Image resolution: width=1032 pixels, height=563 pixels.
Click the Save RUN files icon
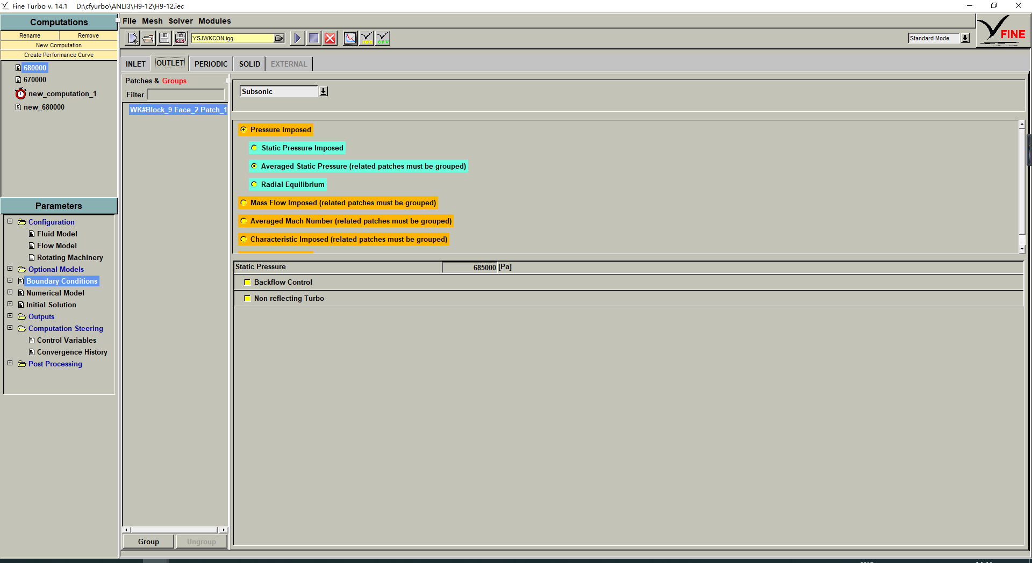181,38
